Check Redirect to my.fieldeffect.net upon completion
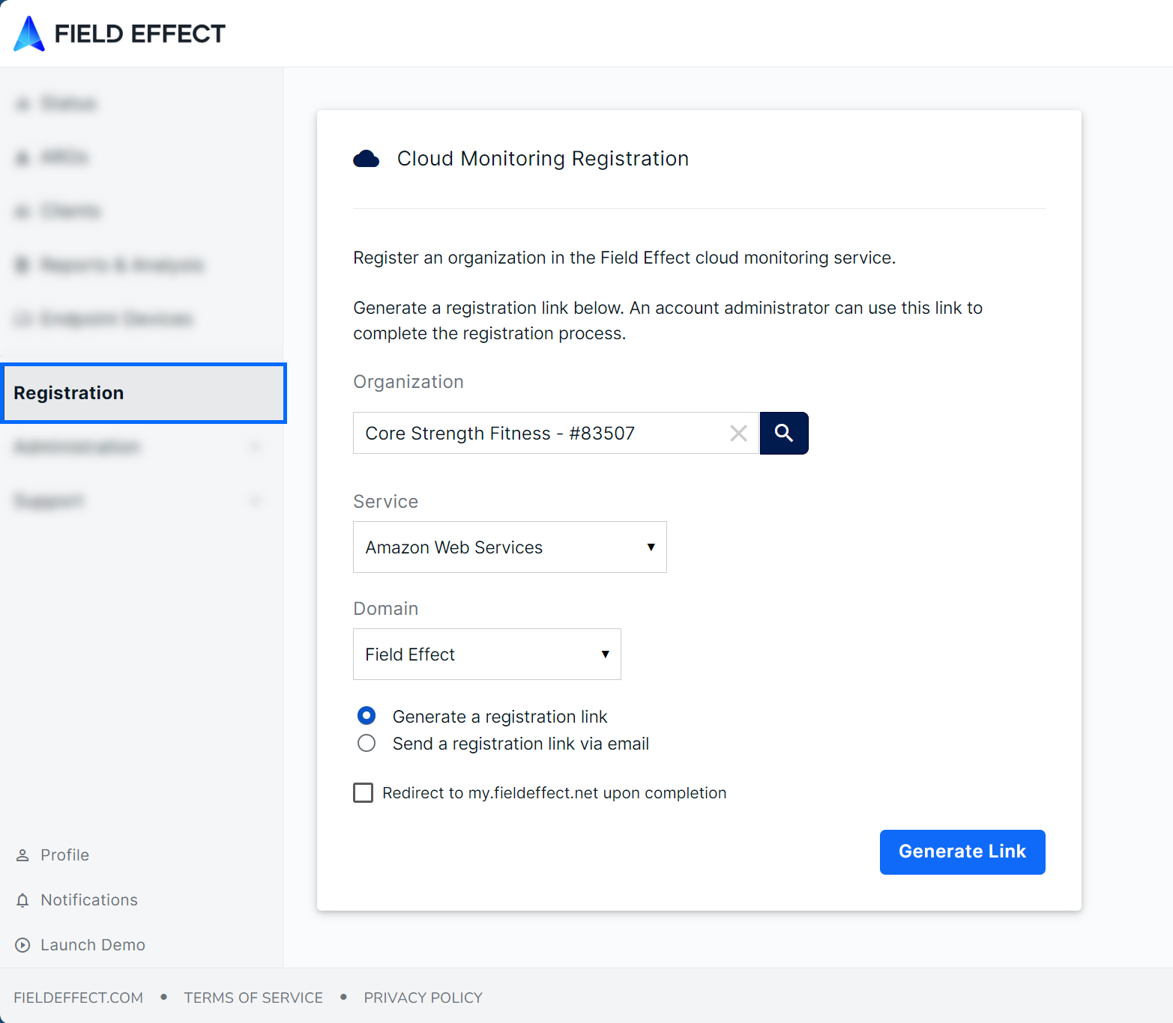1173x1023 pixels. [364, 792]
